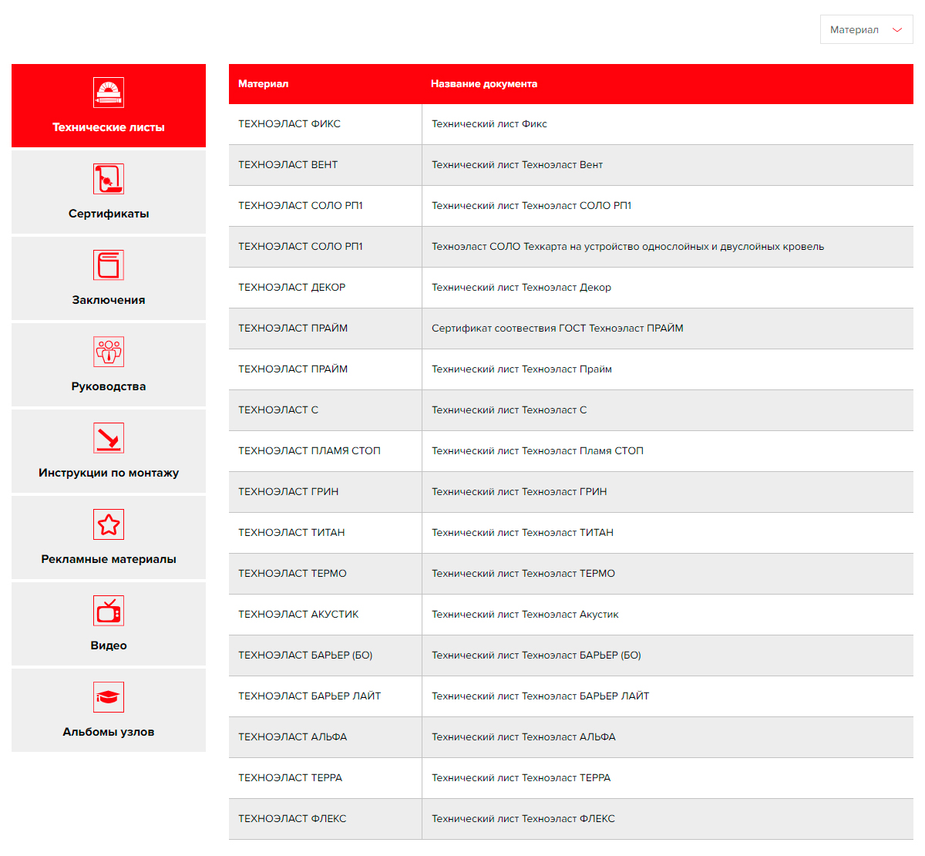Switch to Рекламные материалы tab label
925x856 pixels.
(109, 559)
